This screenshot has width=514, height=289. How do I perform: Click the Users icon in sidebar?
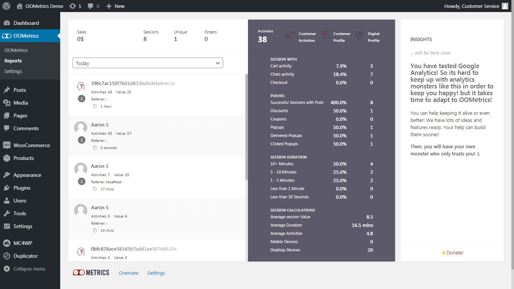click(7, 201)
